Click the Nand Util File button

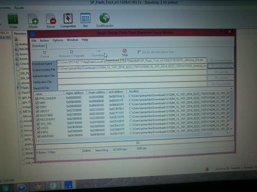[x=221, y=84]
